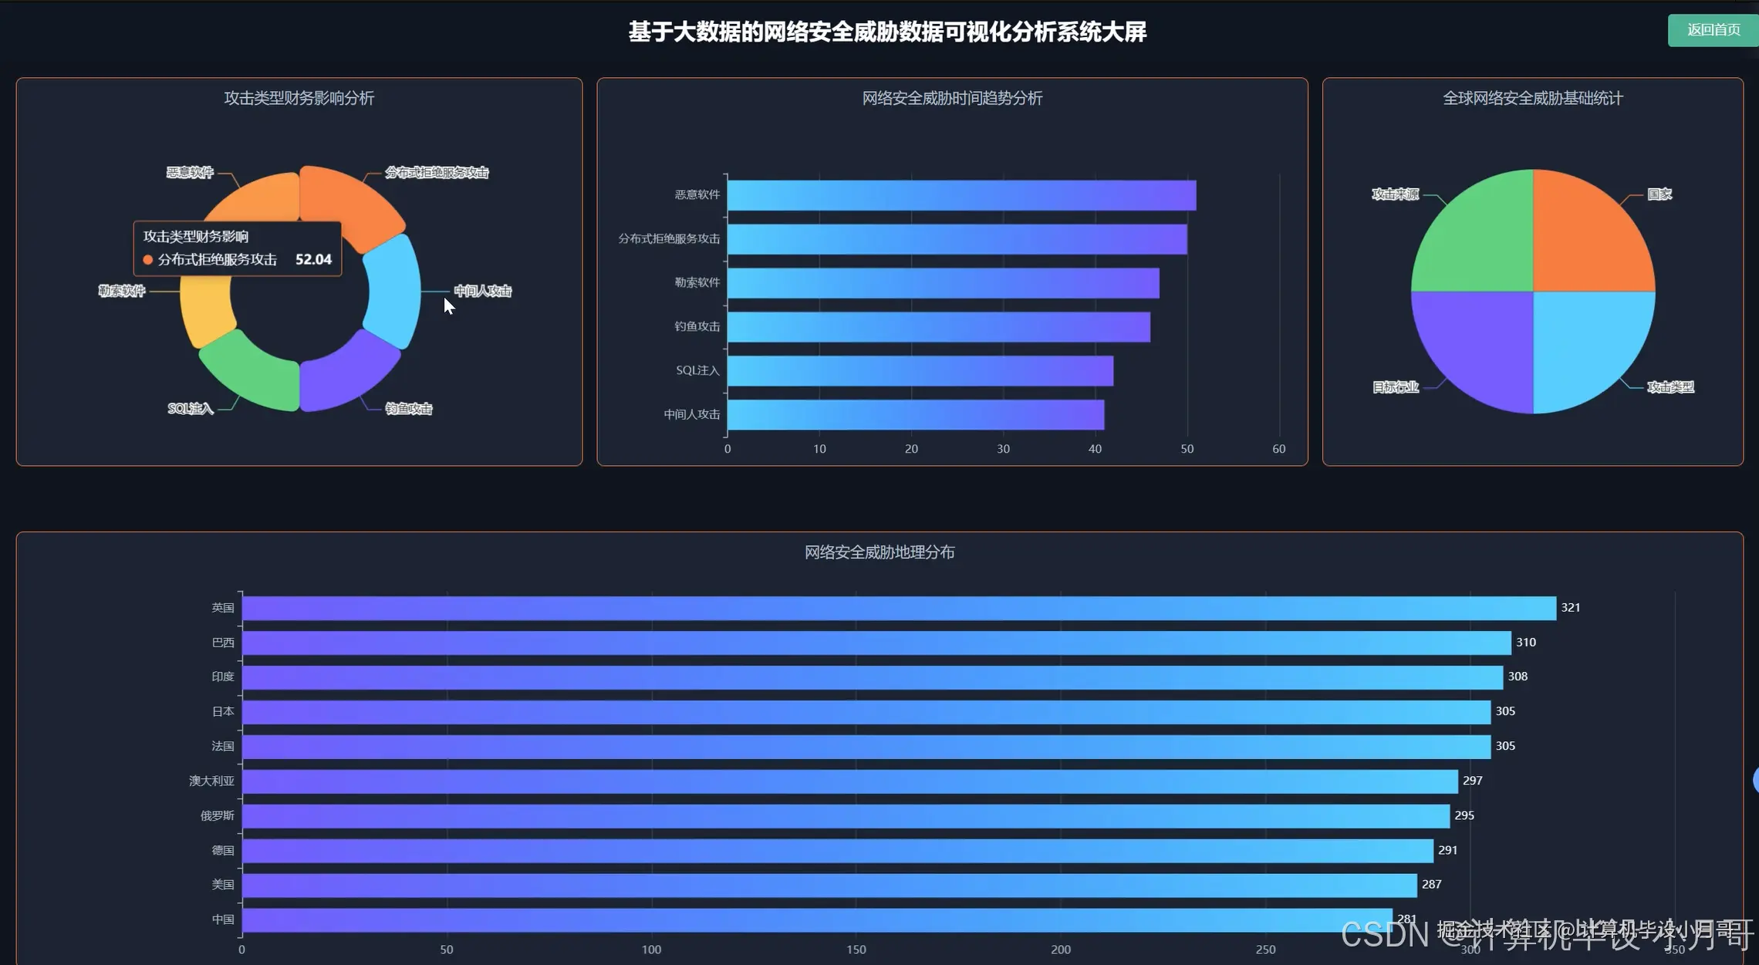Click the 恶意软件 donut slice label
Screen dimensions: 1759x965
click(x=190, y=172)
